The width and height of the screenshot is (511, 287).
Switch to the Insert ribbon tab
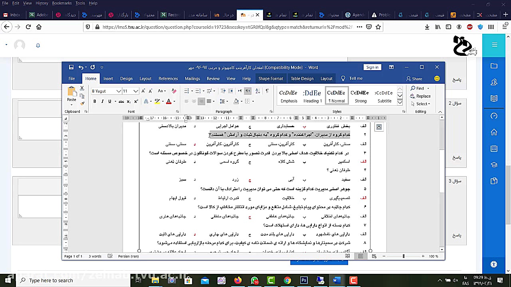(x=108, y=79)
